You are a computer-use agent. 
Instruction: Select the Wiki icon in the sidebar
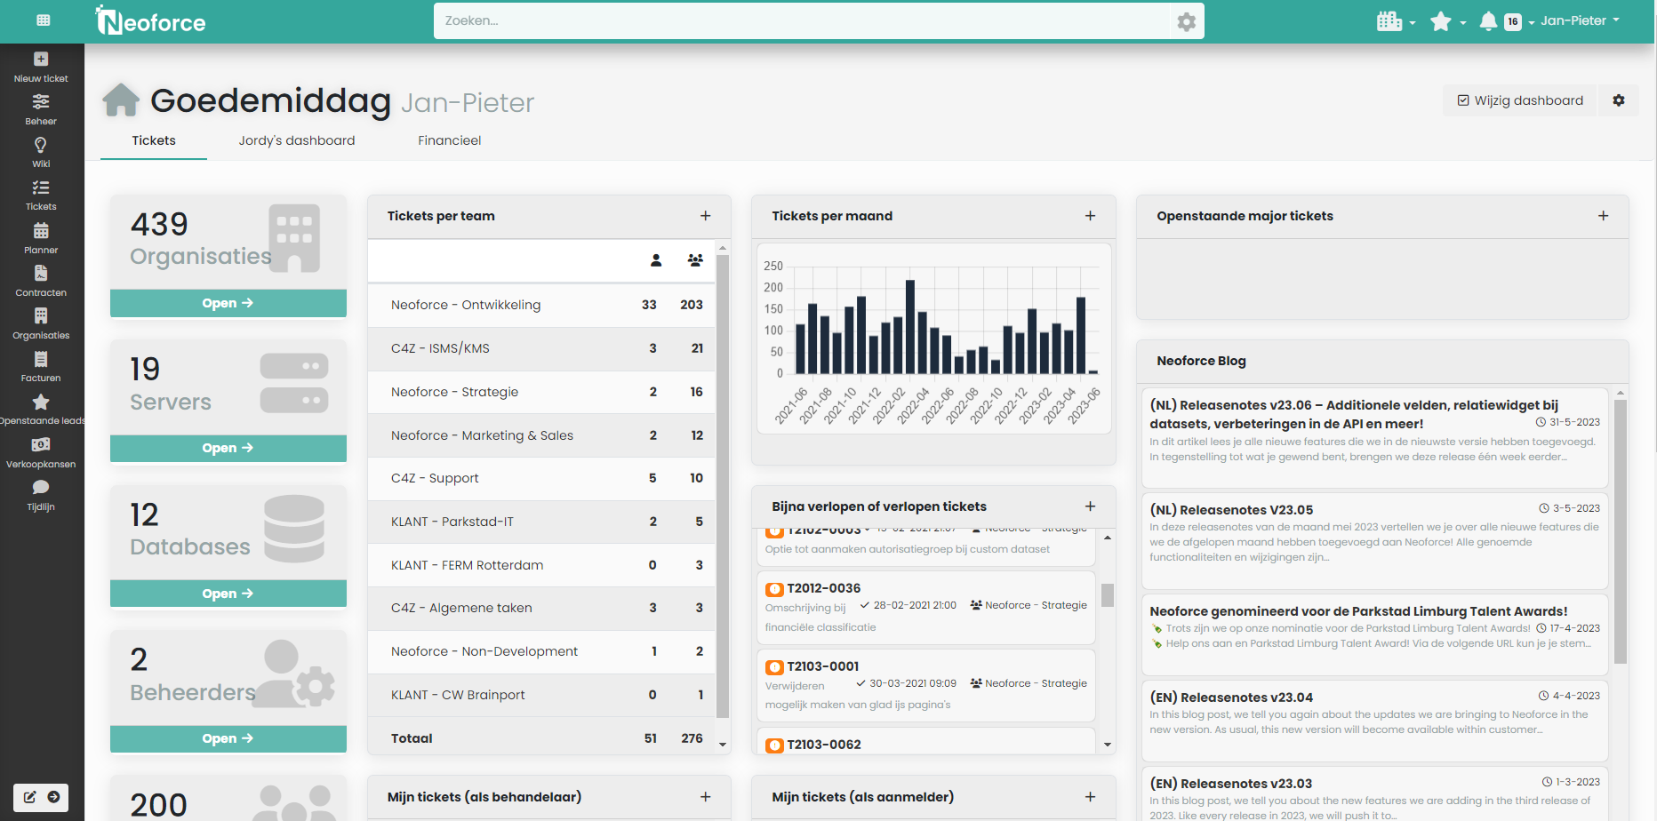pos(40,144)
